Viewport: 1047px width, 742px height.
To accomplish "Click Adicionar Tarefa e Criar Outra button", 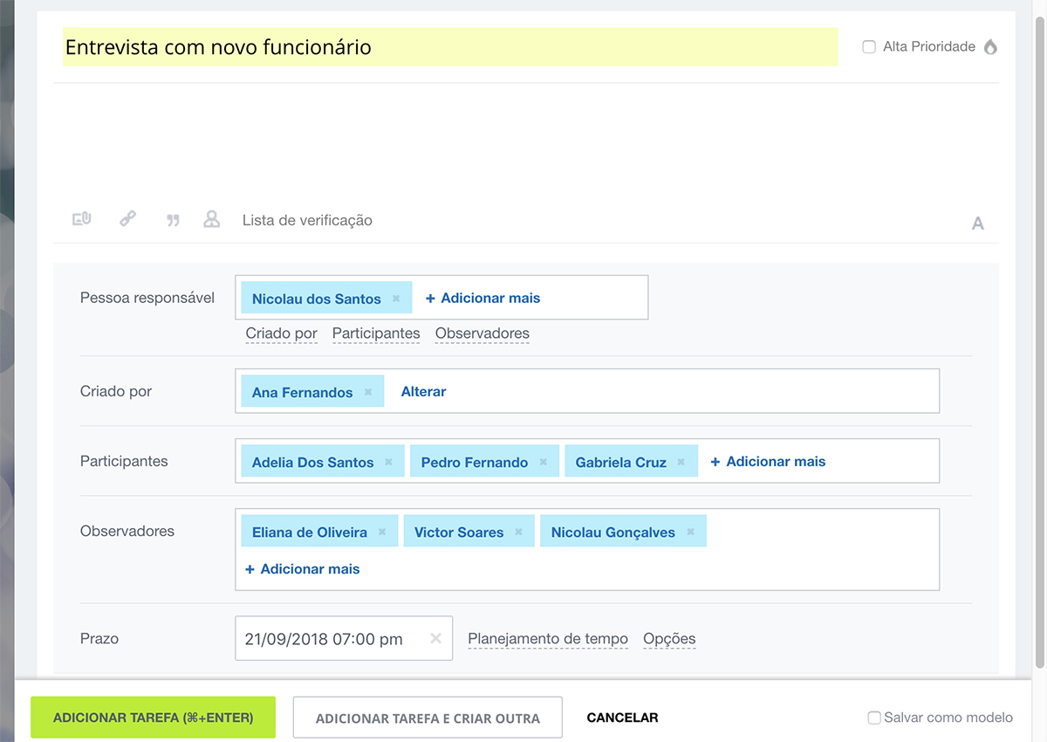I will tap(428, 718).
